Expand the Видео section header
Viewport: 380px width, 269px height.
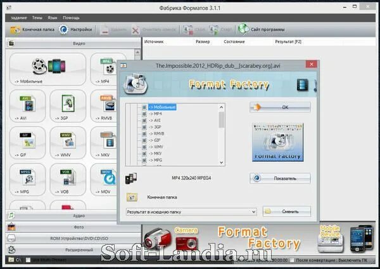pos(73,43)
